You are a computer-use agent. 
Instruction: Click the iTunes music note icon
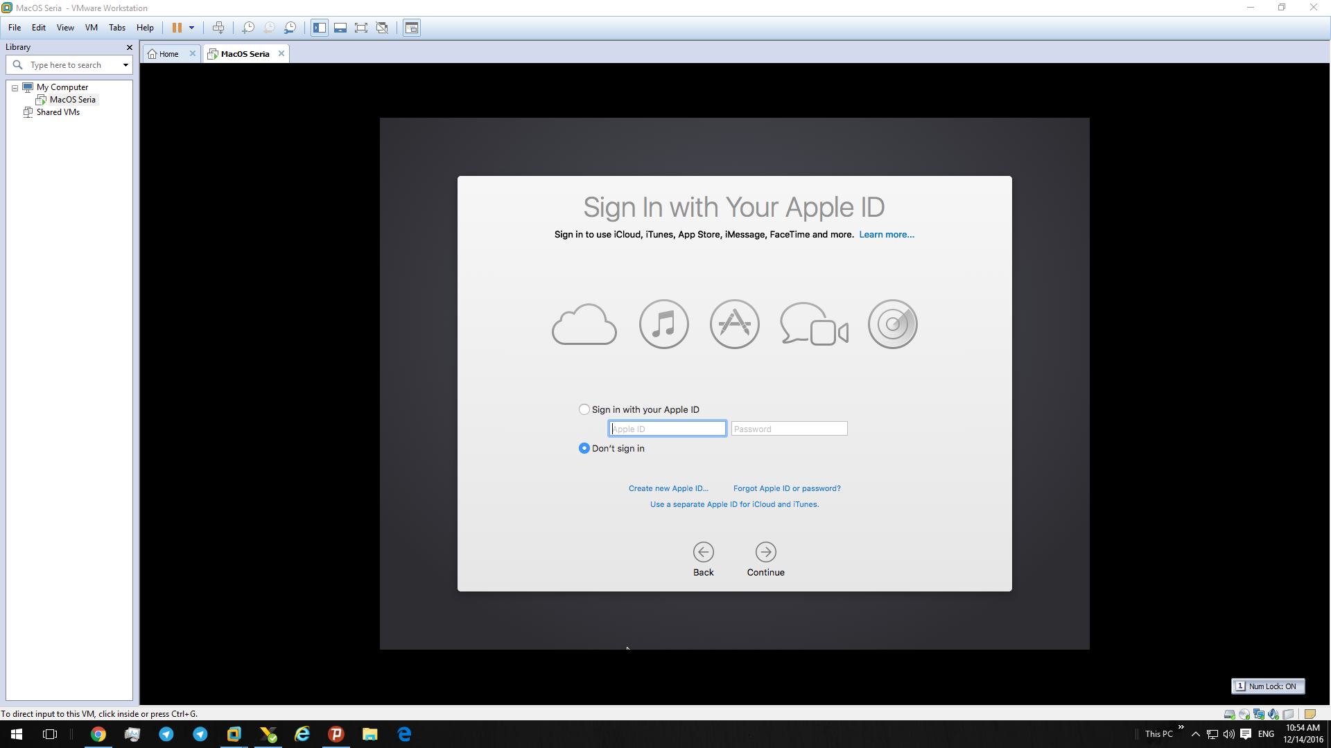point(664,324)
